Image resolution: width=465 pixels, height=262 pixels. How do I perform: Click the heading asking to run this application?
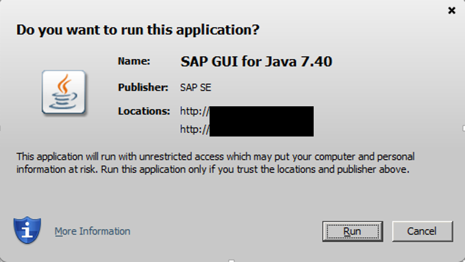coord(138,29)
